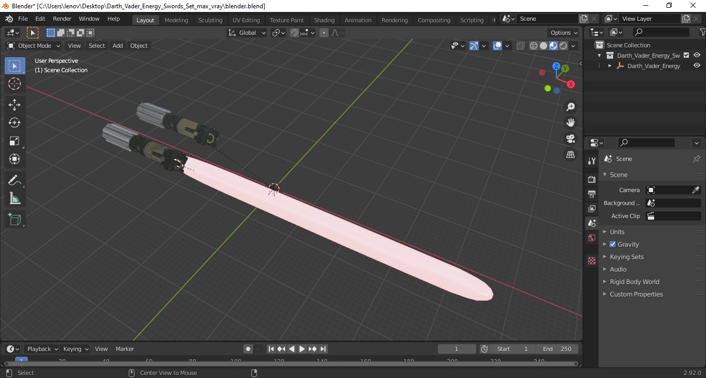Switch to Shading workspace tab
706x378 pixels.
click(324, 20)
